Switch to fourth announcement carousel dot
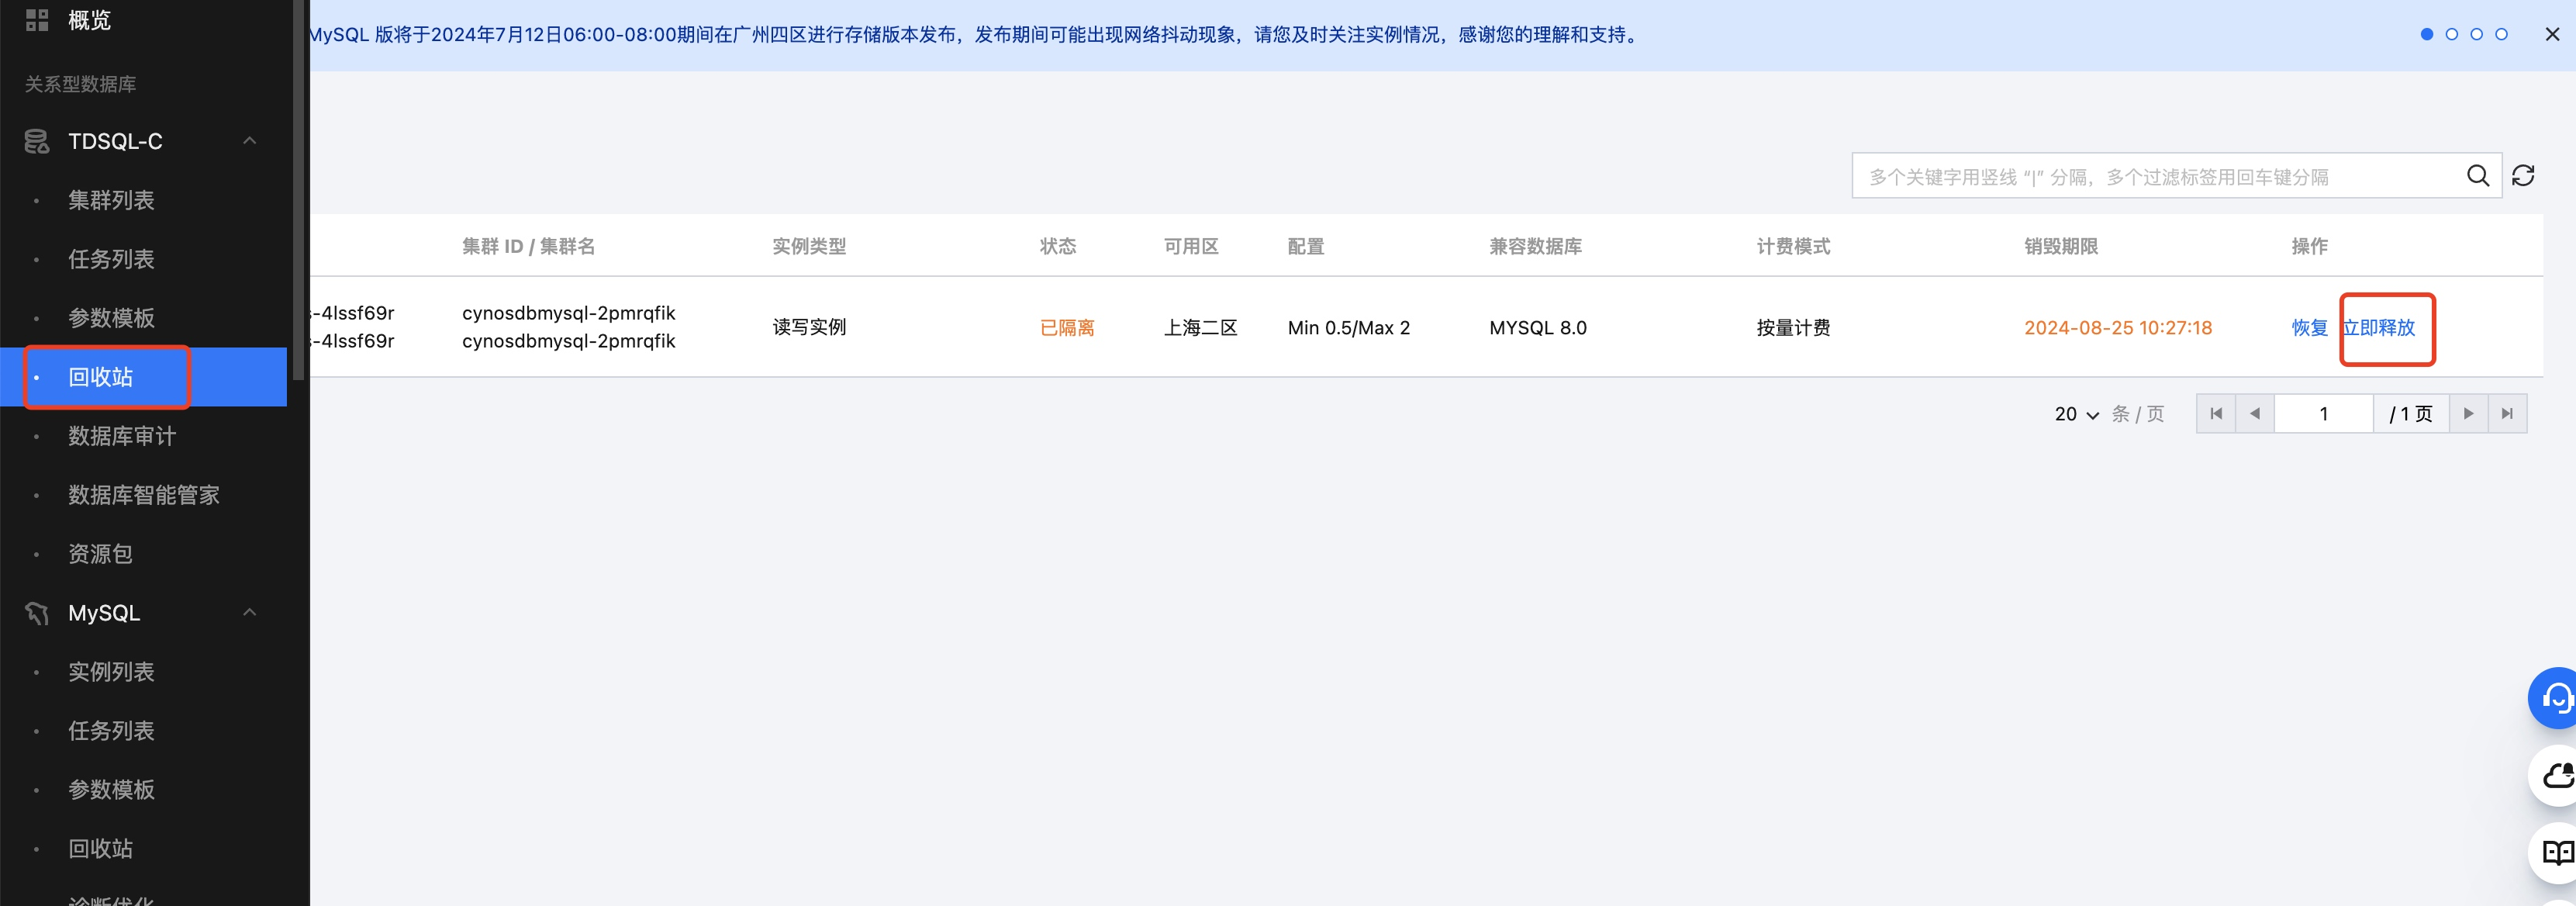The height and width of the screenshot is (906, 2576). (x=2501, y=34)
